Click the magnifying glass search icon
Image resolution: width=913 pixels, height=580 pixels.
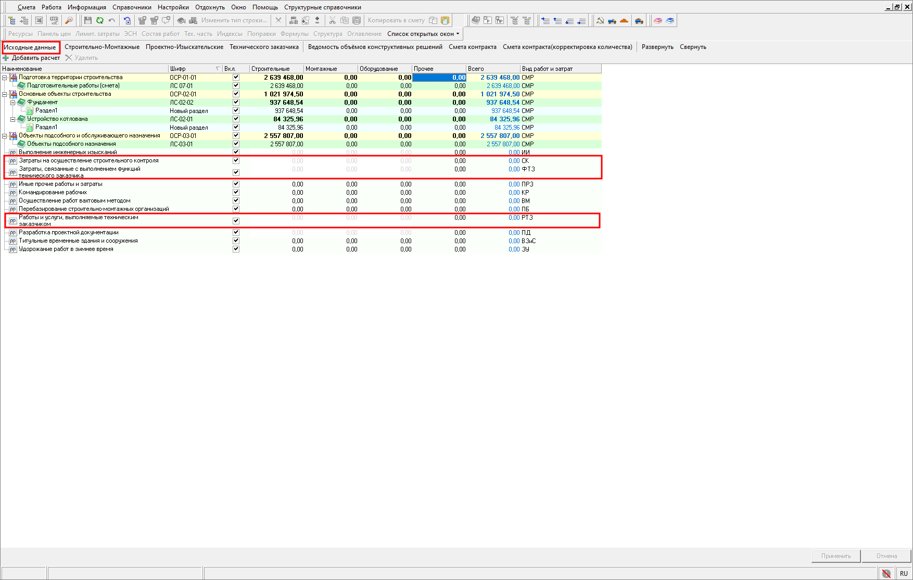coord(68,20)
